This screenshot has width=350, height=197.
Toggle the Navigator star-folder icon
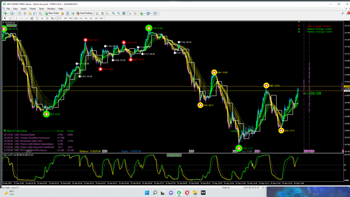click(30, 14)
